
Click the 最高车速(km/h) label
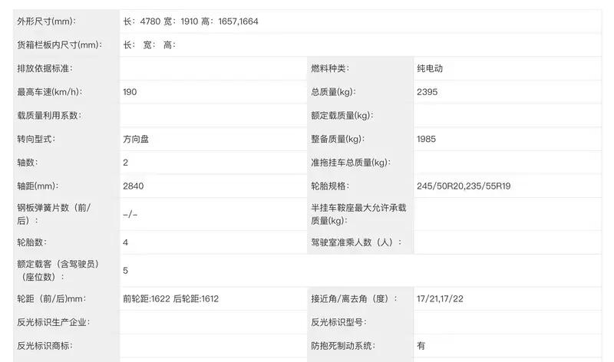[x=49, y=92]
